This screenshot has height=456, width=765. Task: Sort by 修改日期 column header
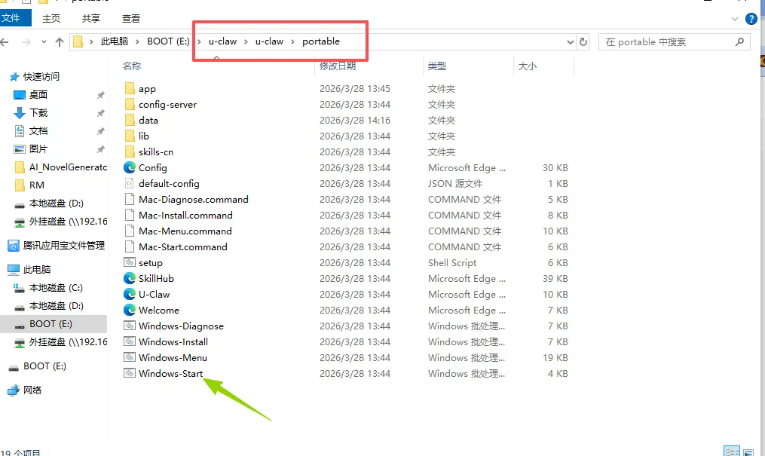click(x=338, y=66)
